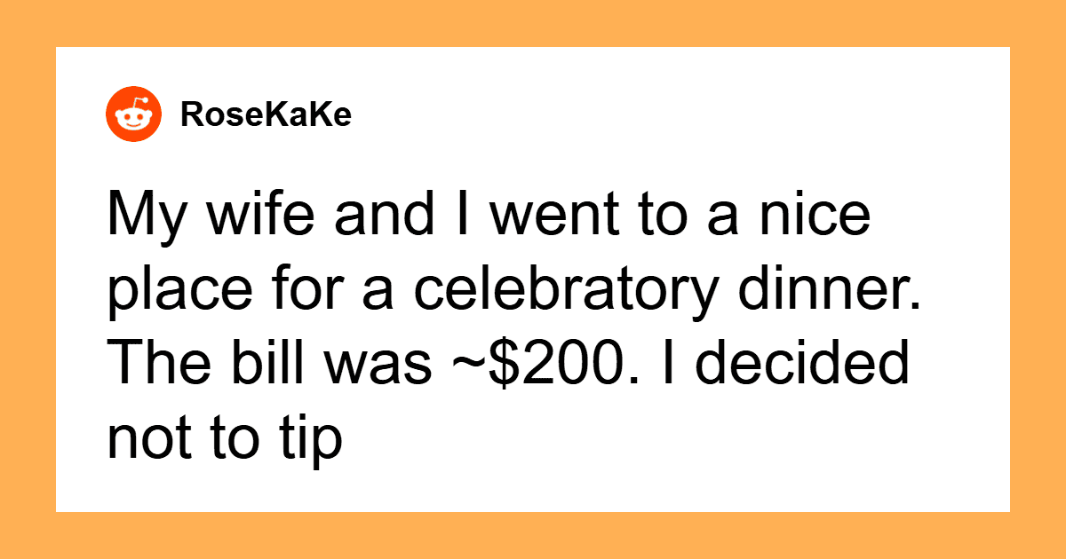Click the Reddit Snoo avatar icon

135,114
